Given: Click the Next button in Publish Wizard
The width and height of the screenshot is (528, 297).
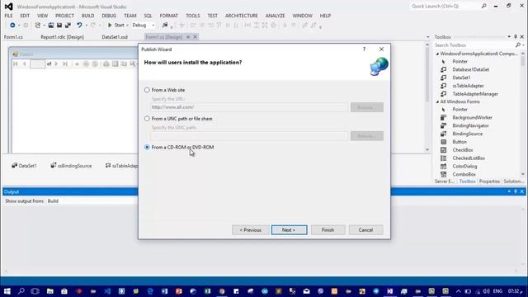Looking at the screenshot, I should [290, 230].
